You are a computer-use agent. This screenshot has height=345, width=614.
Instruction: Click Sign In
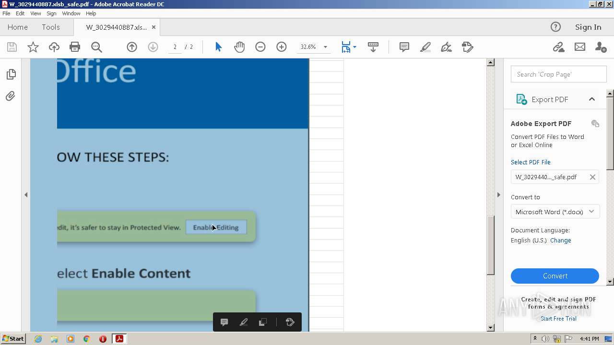(x=588, y=27)
